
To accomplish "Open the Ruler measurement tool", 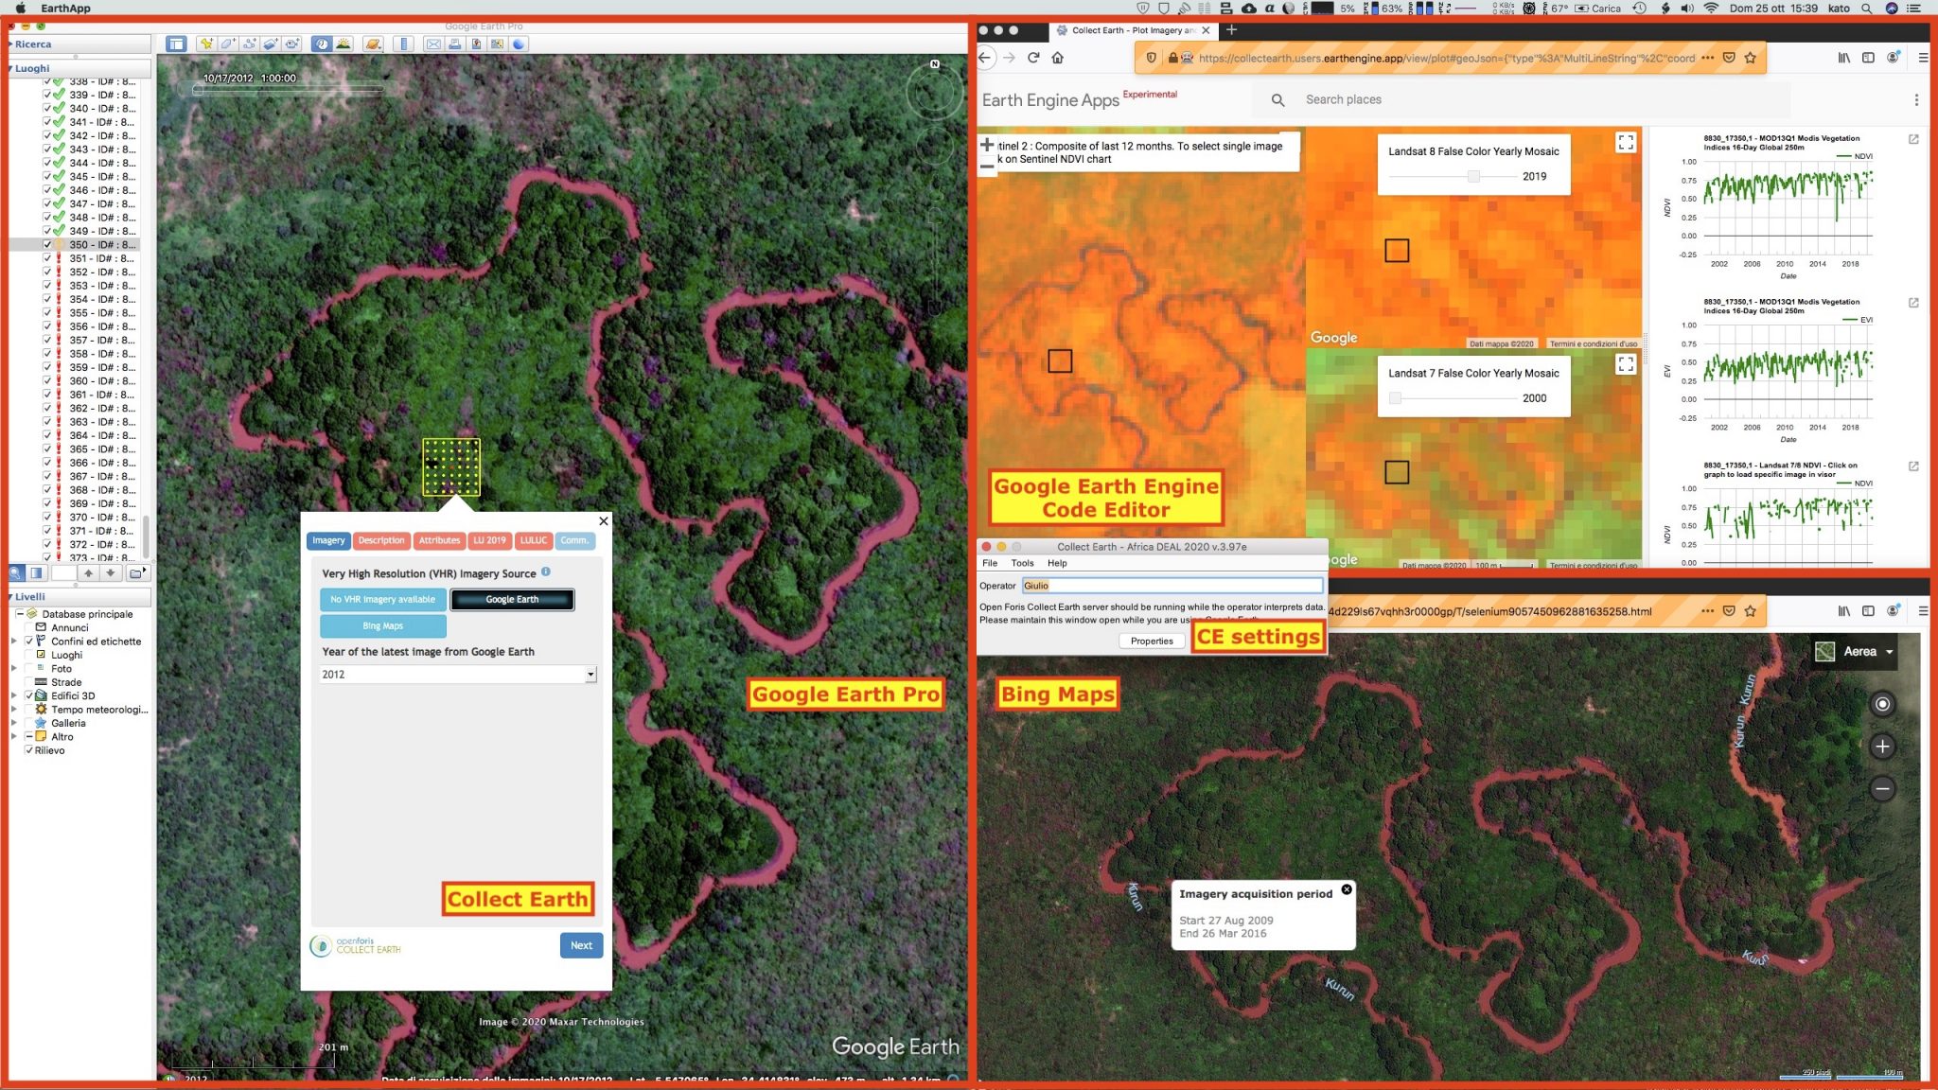I will pos(402,44).
